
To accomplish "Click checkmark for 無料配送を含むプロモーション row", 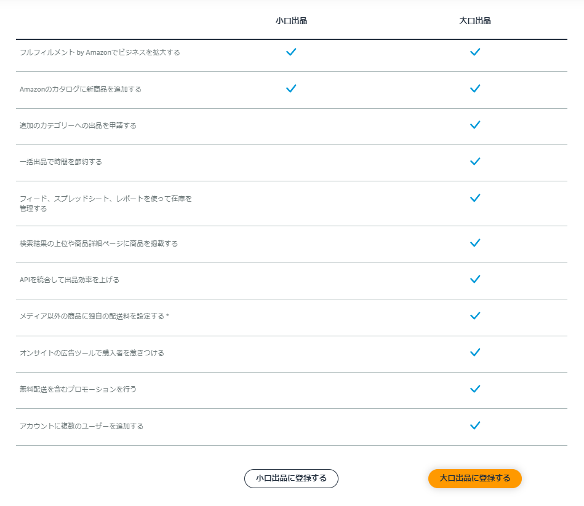I will (x=474, y=389).
